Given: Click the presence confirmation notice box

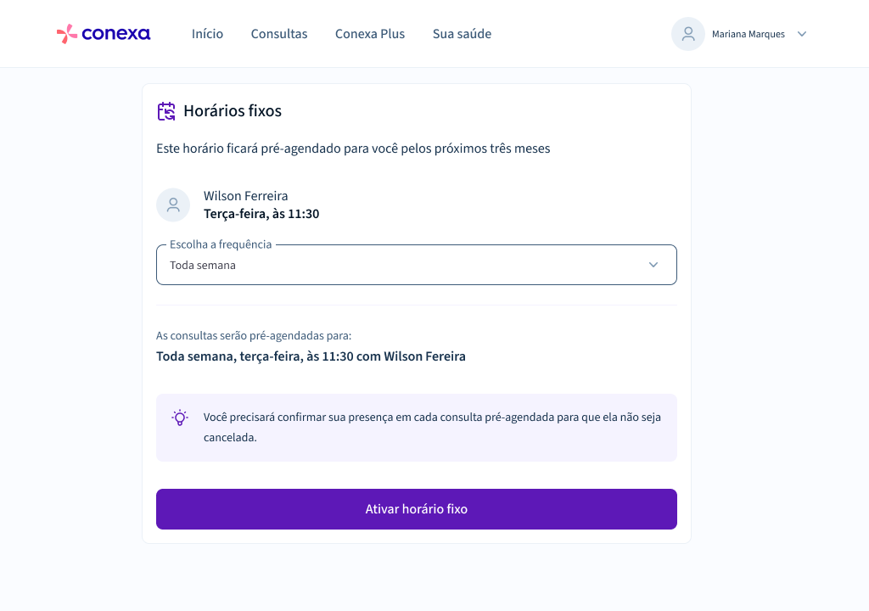Looking at the screenshot, I should (416, 428).
